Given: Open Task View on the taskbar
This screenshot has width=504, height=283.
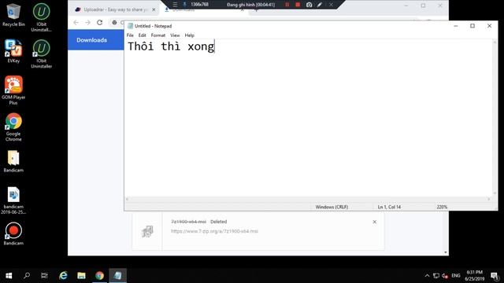Looking at the screenshot, I should point(44,276).
